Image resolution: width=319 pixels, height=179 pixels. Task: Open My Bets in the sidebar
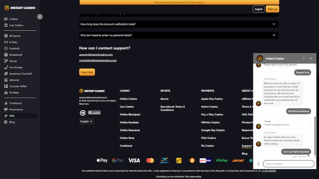coord(14,93)
